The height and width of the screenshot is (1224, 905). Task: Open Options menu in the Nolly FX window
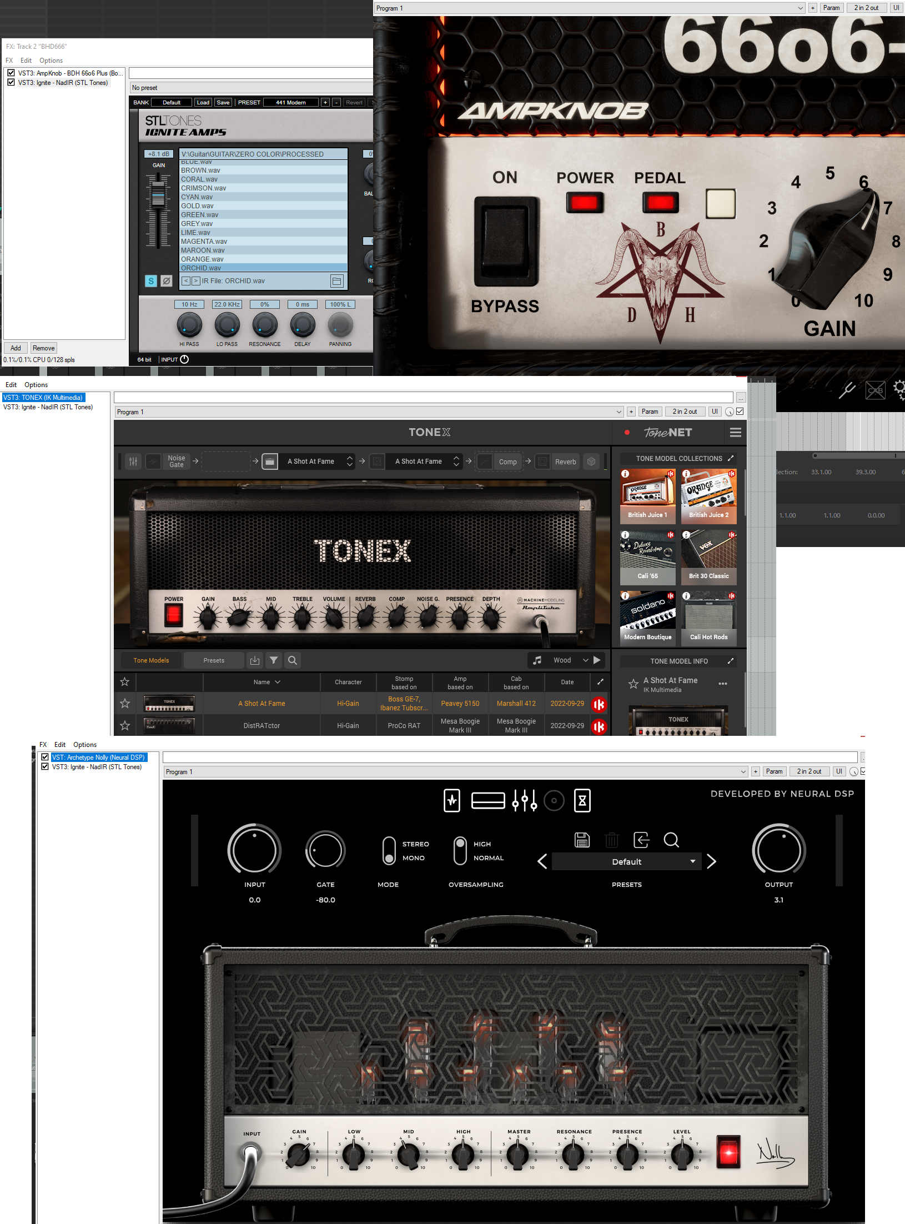85,745
